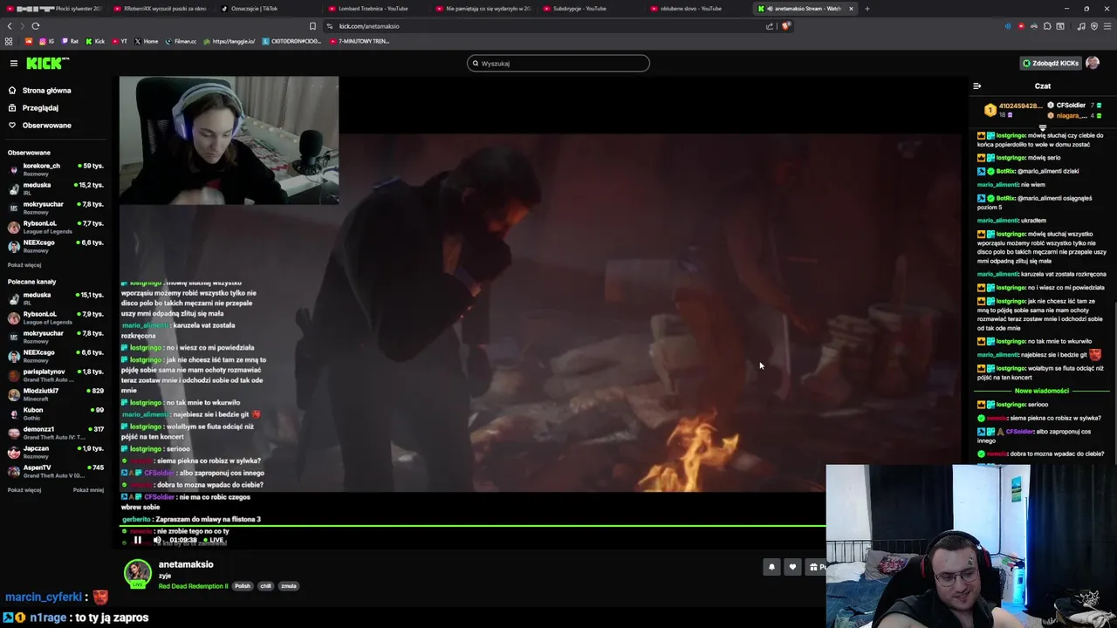The width and height of the screenshot is (1117, 628).
Task: Pause the live stream playback
Action: [x=137, y=540]
